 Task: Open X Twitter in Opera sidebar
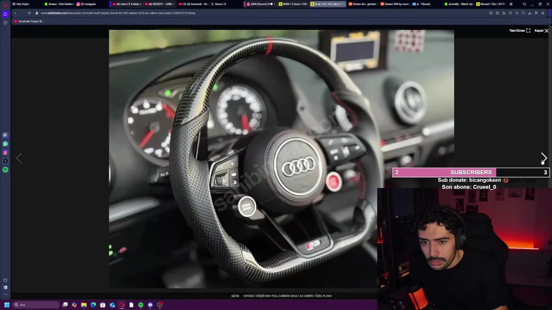click(x=5, y=161)
